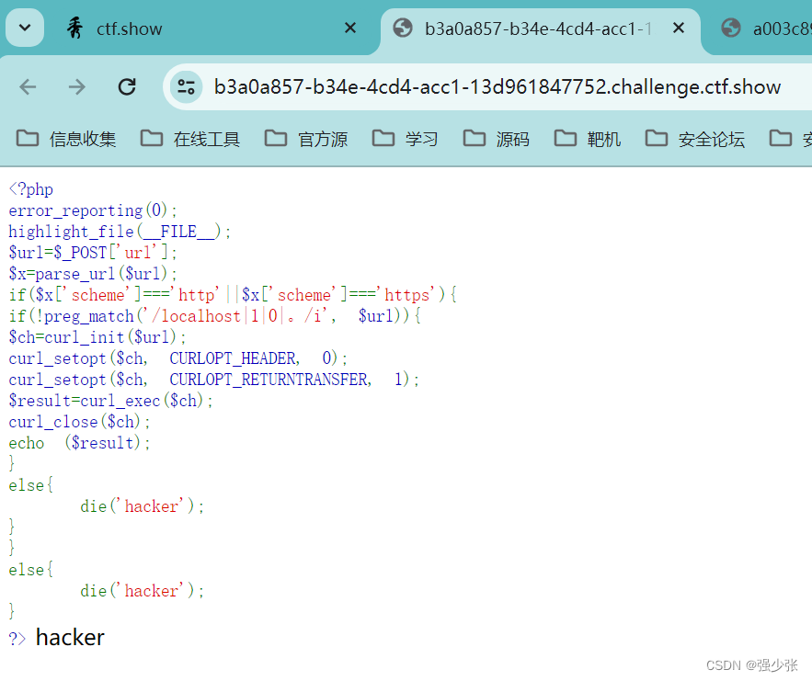Click the error_reporting(0) code line

[93, 210]
